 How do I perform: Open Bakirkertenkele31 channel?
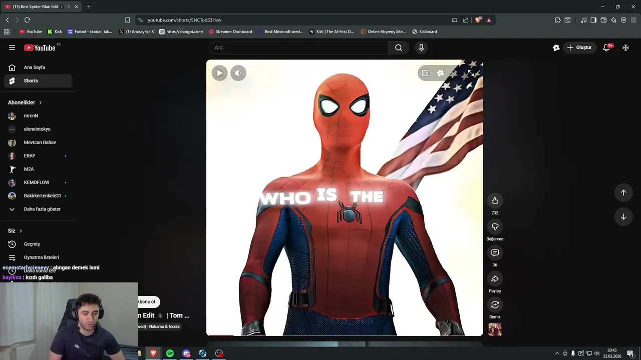pyautogui.click(x=38, y=195)
